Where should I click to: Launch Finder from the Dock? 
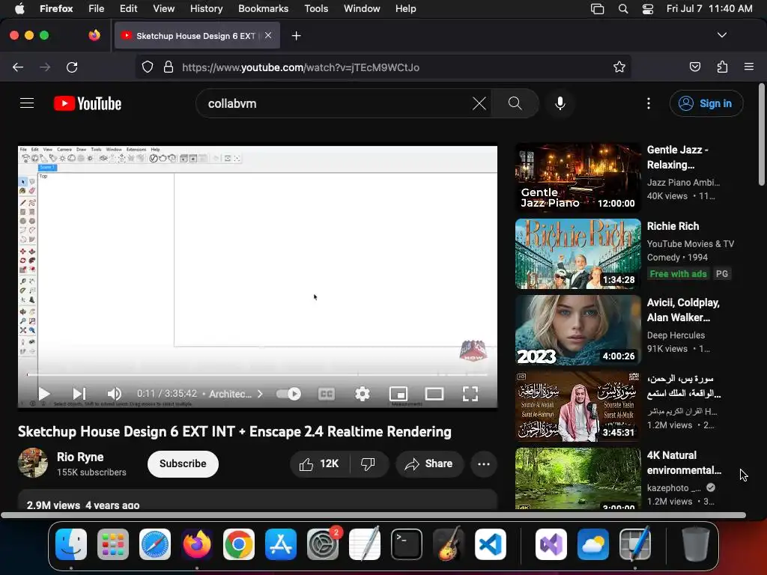[71, 544]
